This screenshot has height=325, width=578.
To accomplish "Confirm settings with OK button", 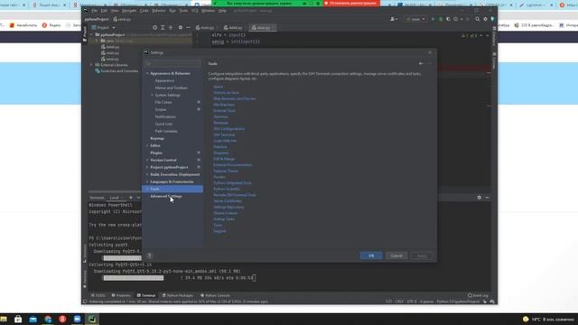I will 371,255.
